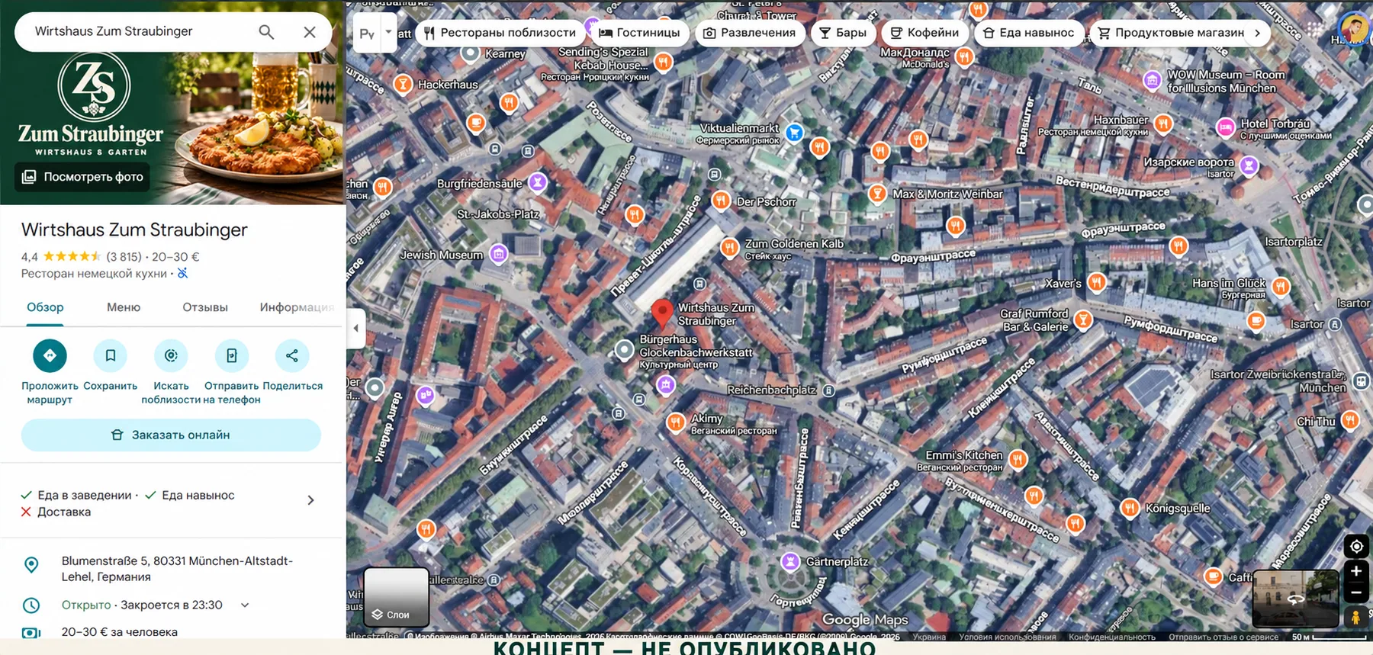
Task: Click the Viktualienmarkt shopping cart pin
Action: (x=794, y=133)
